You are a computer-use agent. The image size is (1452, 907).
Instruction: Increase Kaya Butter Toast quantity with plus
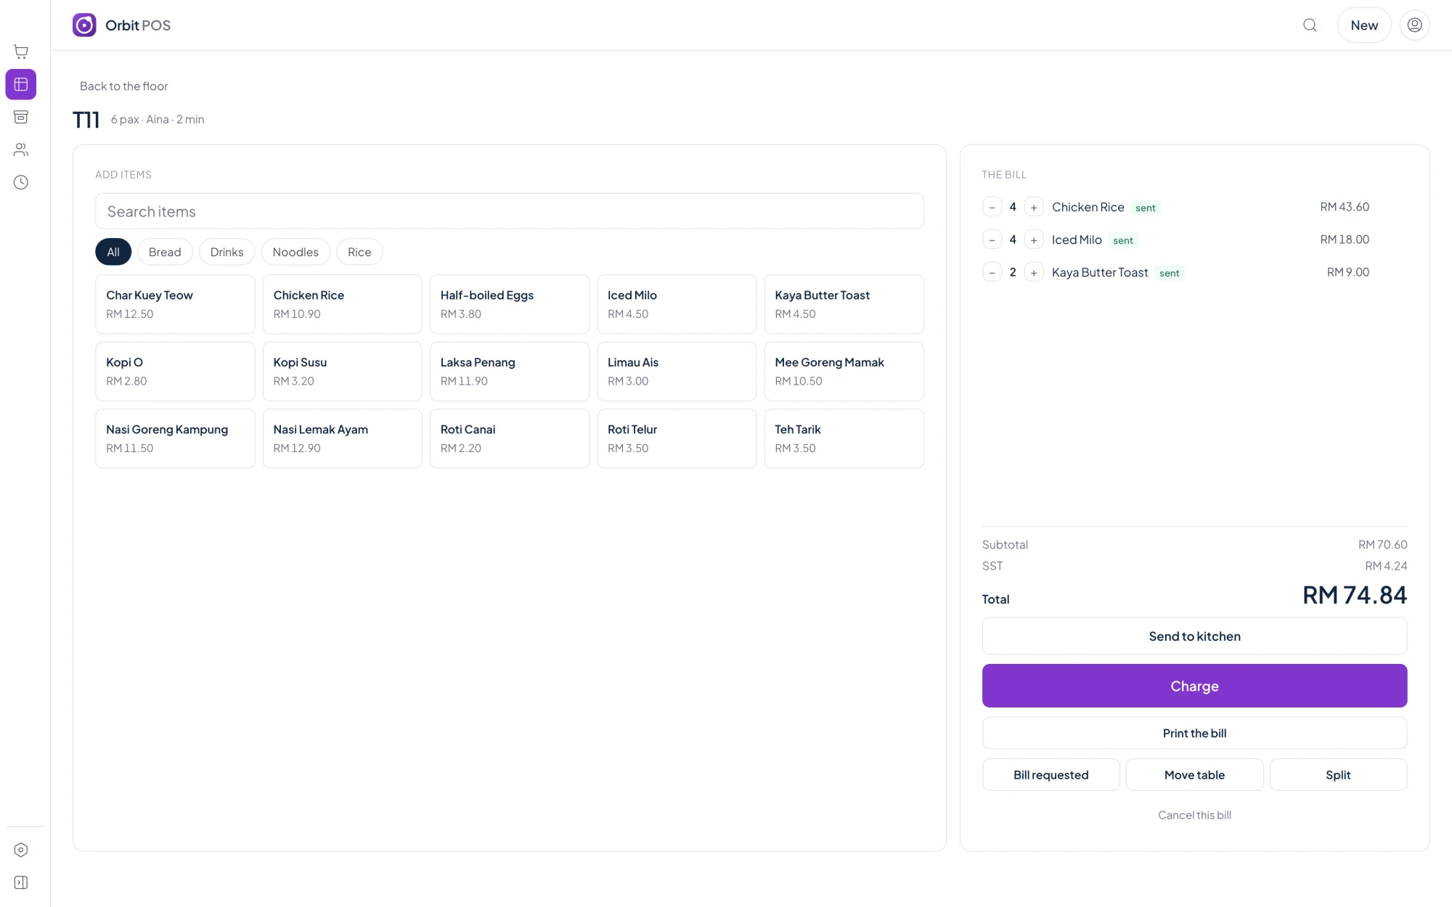coord(1034,273)
